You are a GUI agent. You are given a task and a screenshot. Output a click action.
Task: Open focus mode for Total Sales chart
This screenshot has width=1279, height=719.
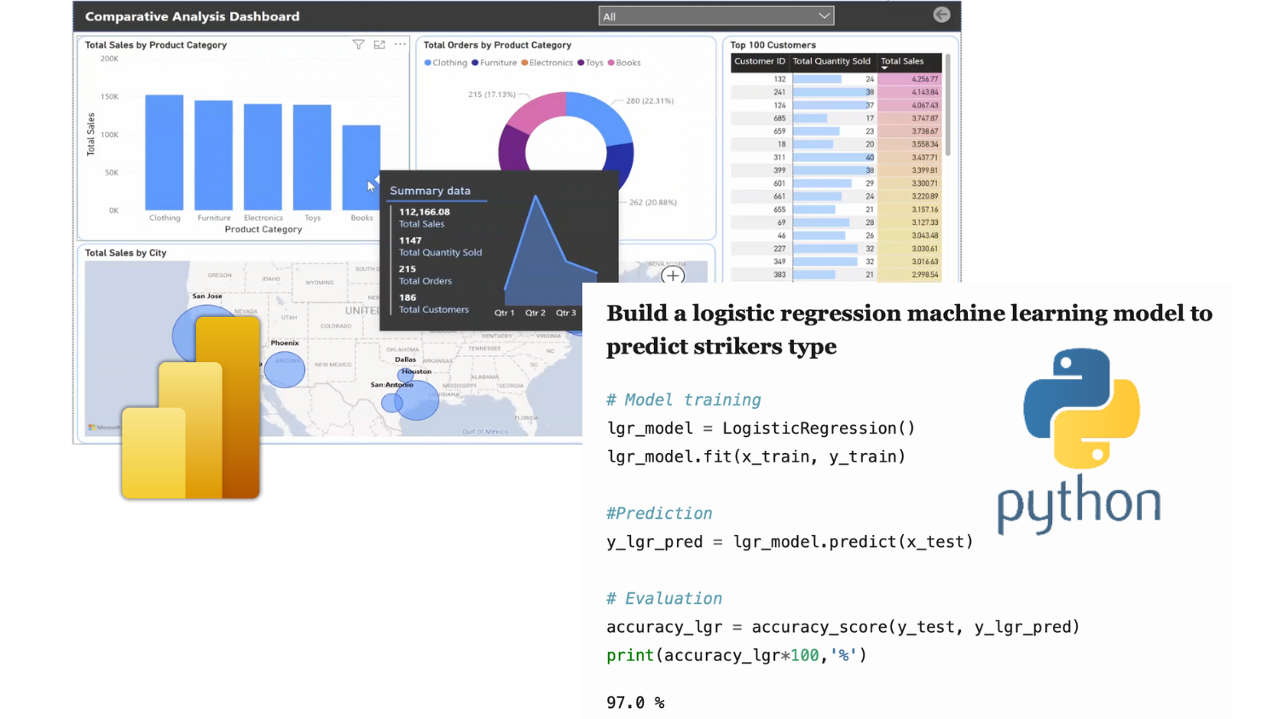click(x=379, y=44)
